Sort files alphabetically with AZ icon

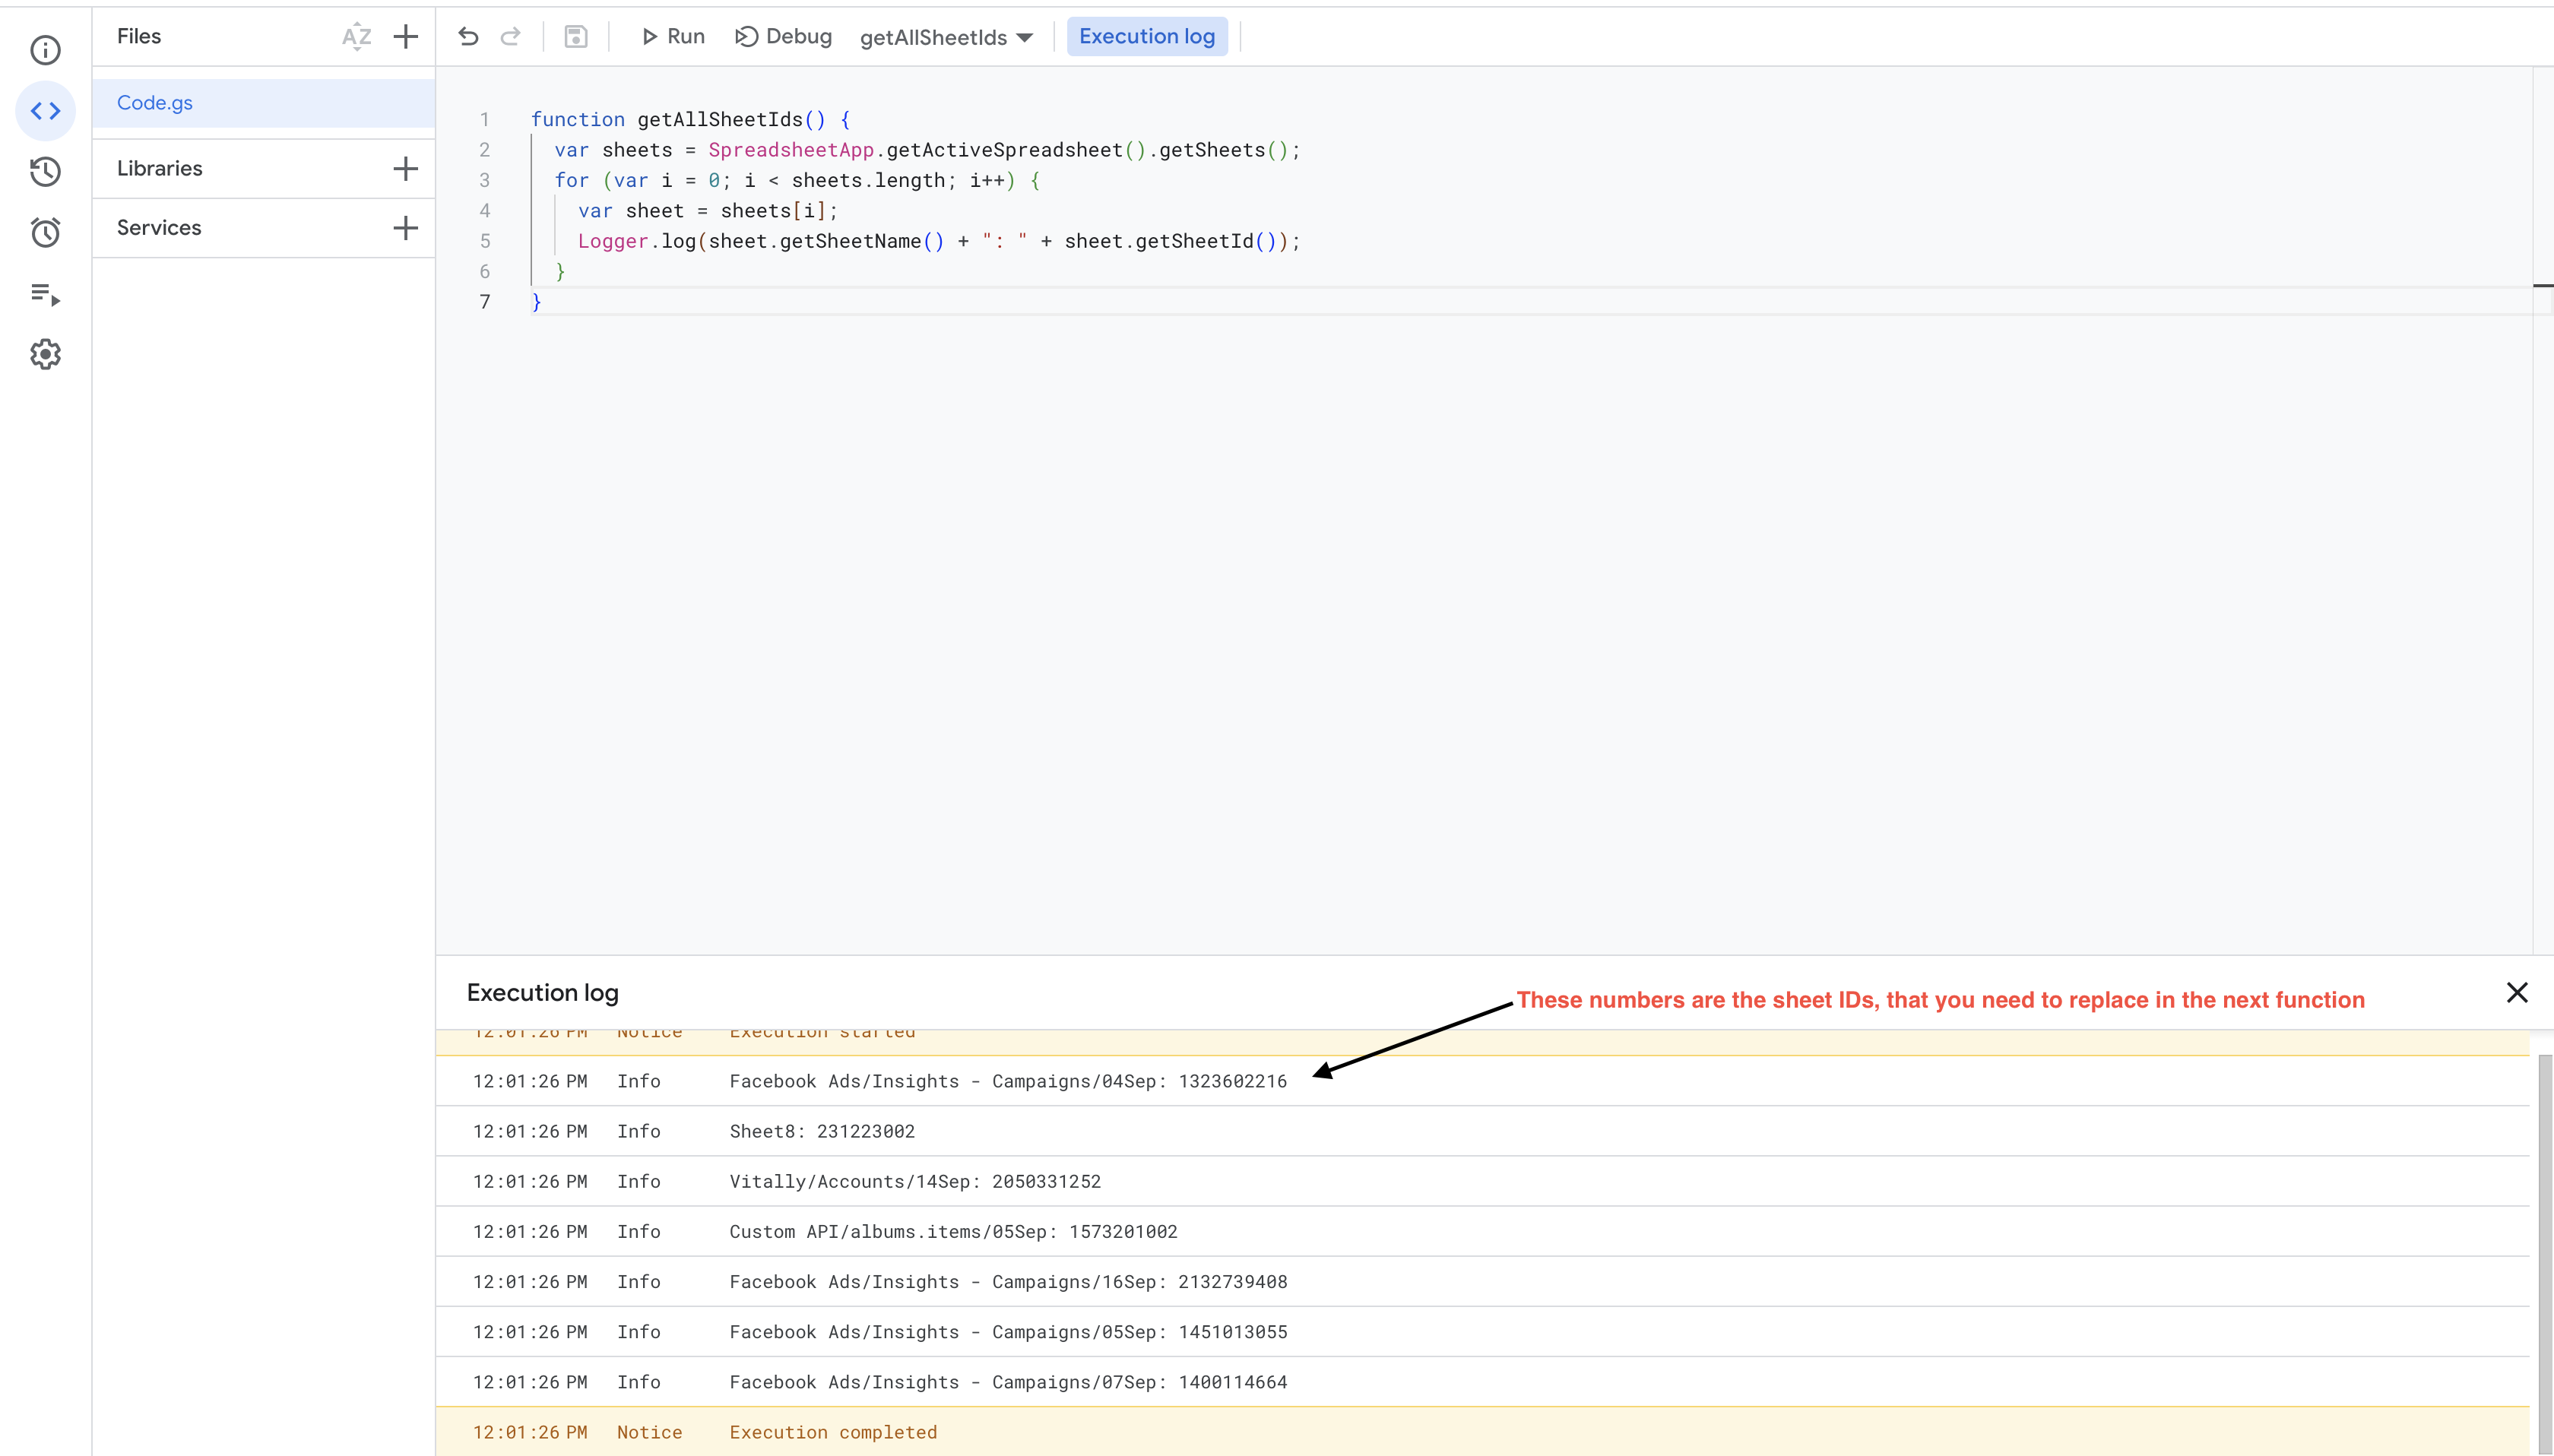(356, 37)
